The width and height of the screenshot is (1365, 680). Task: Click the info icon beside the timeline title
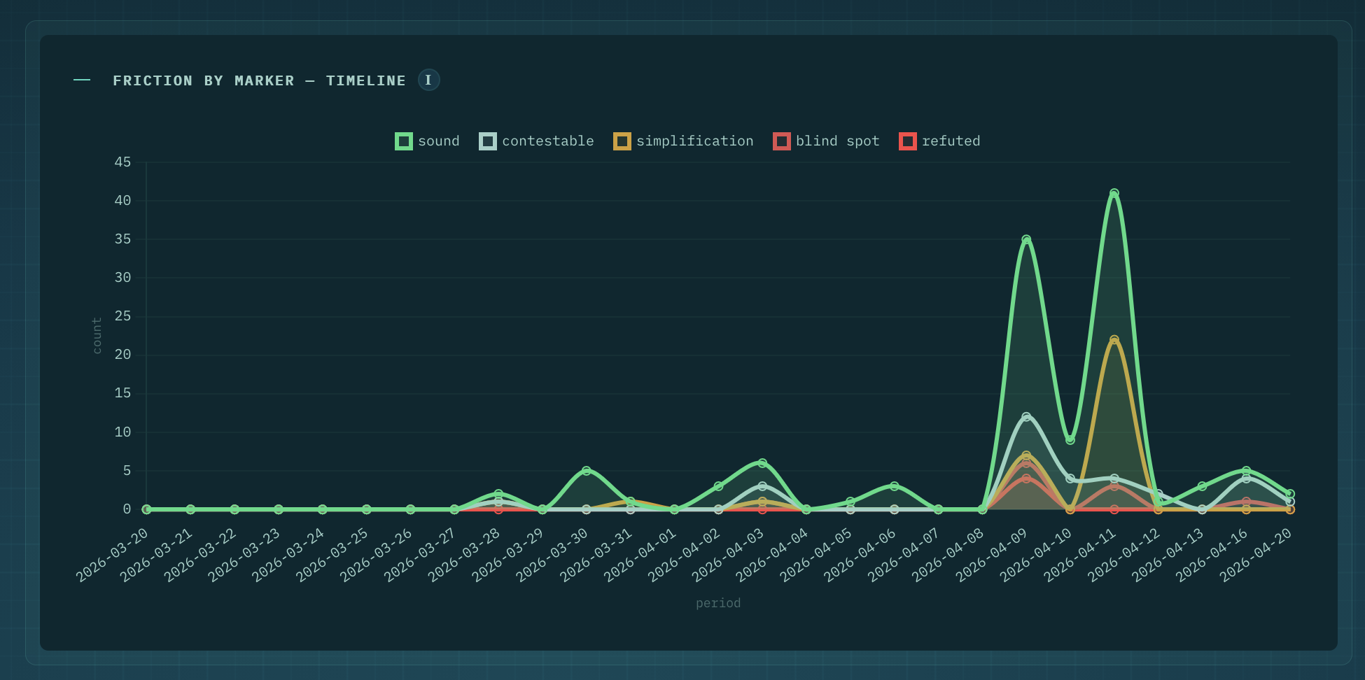[x=428, y=80]
